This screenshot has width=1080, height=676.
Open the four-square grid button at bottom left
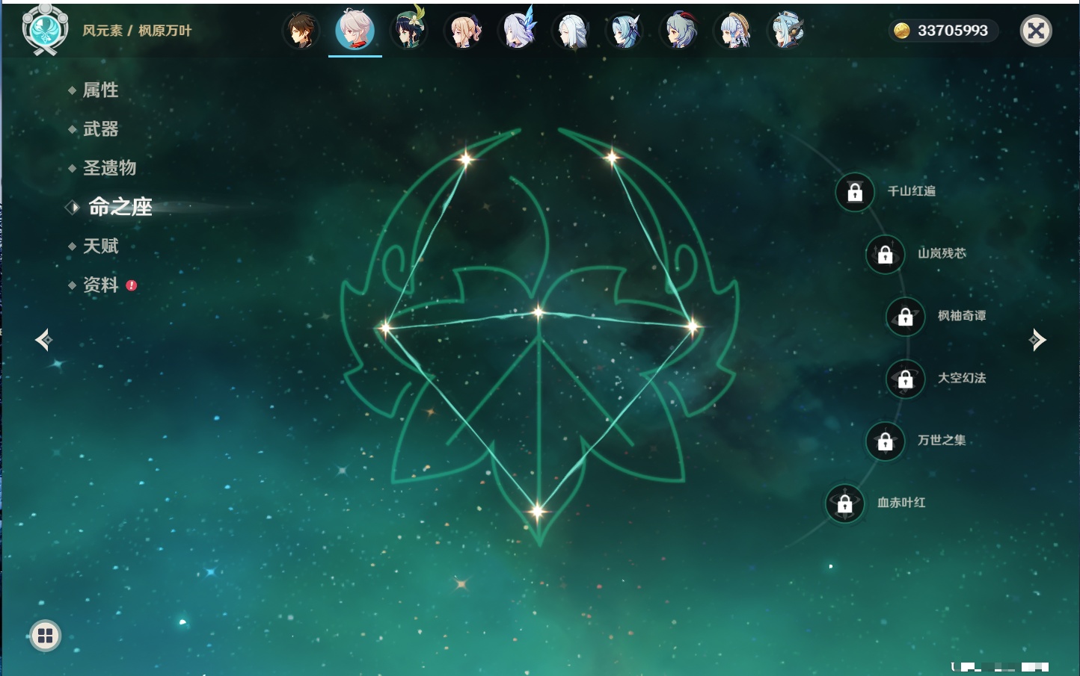coord(46,636)
